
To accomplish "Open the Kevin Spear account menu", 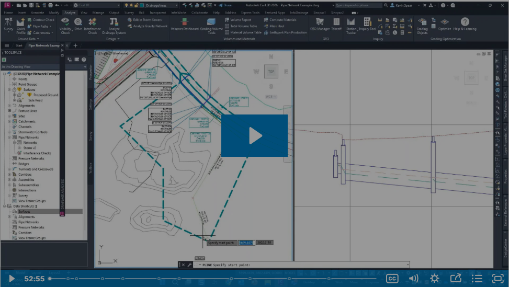I will pyautogui.click(x=401, y=5).
